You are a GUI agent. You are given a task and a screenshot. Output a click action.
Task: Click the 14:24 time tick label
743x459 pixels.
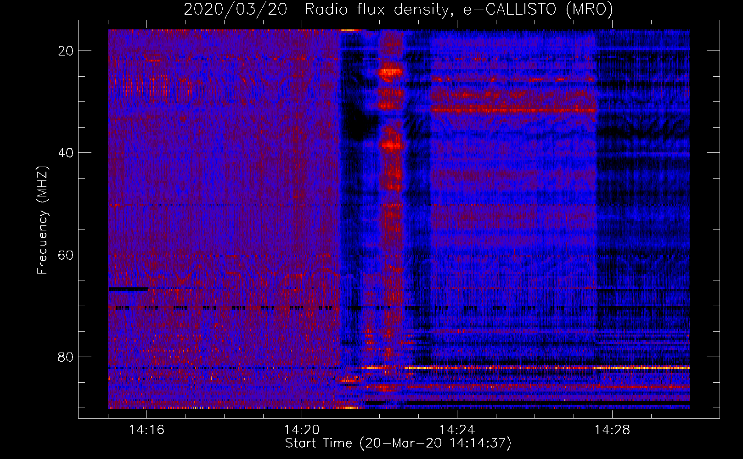coord(457,430)
